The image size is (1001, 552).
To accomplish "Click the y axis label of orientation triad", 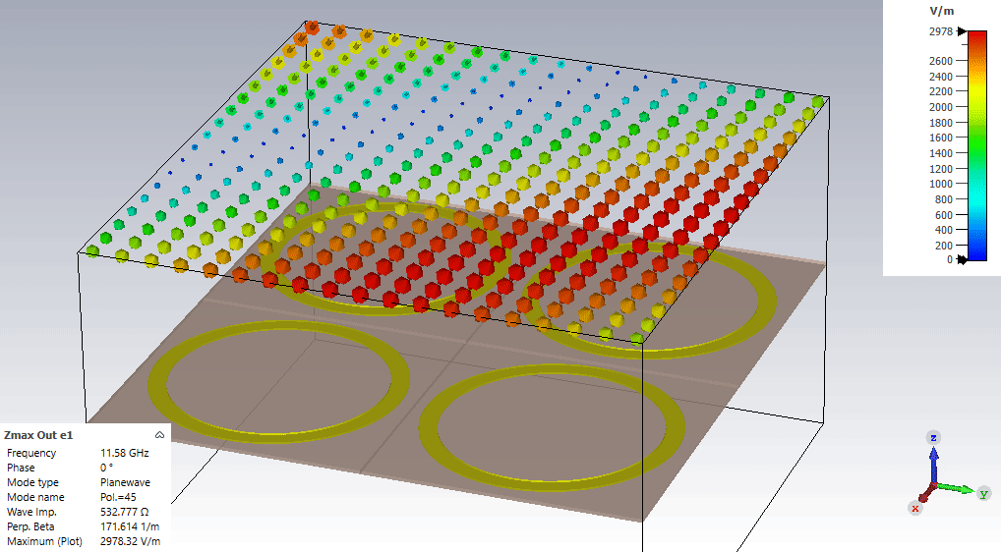I will click(x=983, y=493).
